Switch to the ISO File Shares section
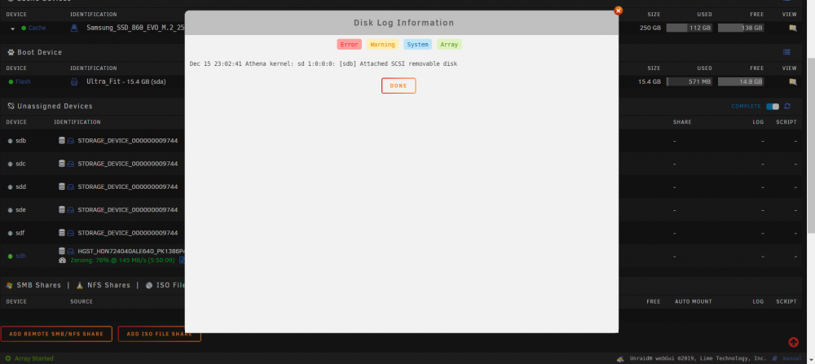This screenshot has width=815, height=364. [x=170, y=285]
